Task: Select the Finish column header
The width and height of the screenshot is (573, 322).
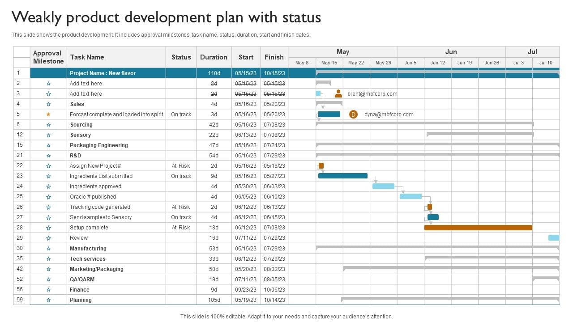Action: [x=274, y=57]
